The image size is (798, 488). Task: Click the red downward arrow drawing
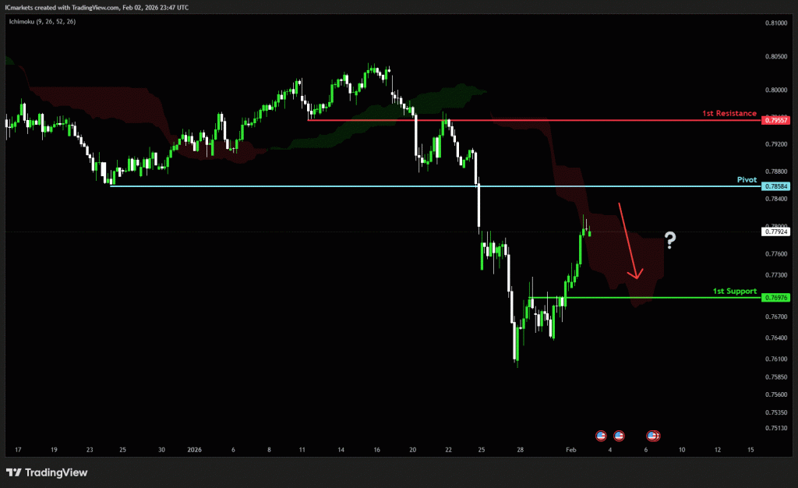[x=629, y=241]
